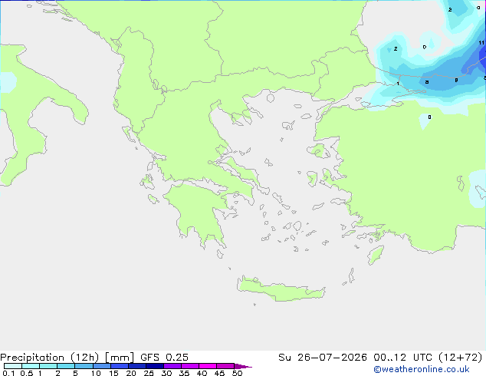Click the legend tick label '50'
The width and height of the screenshot is (486, 376).
click(237, 373)
